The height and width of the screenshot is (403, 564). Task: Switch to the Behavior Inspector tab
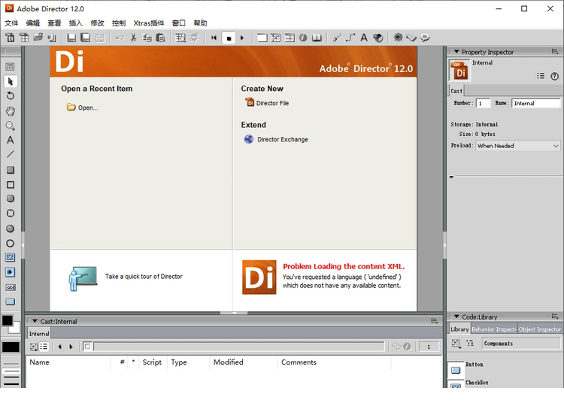pyautogui.click(x=494, y=329)
